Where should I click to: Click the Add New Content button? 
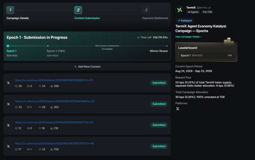tap(87, 66)
